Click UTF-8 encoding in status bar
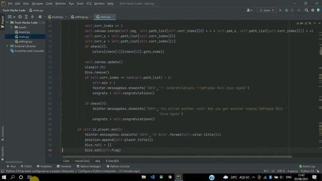322x181 pixels. pyautogui.click(x=281, y=171)
